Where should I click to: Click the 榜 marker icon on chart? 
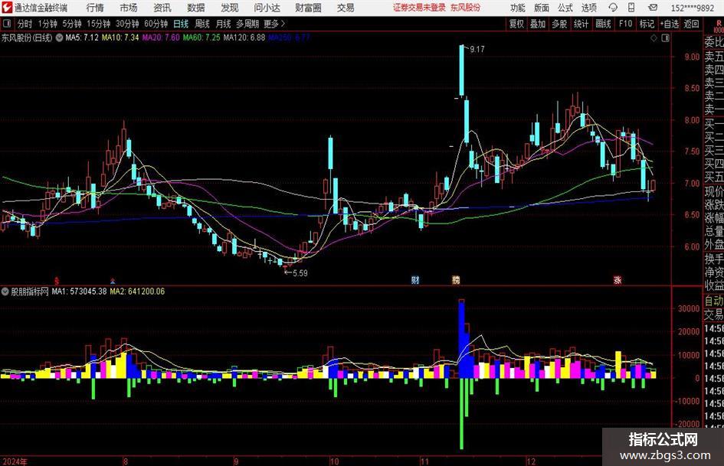(456, 279)
